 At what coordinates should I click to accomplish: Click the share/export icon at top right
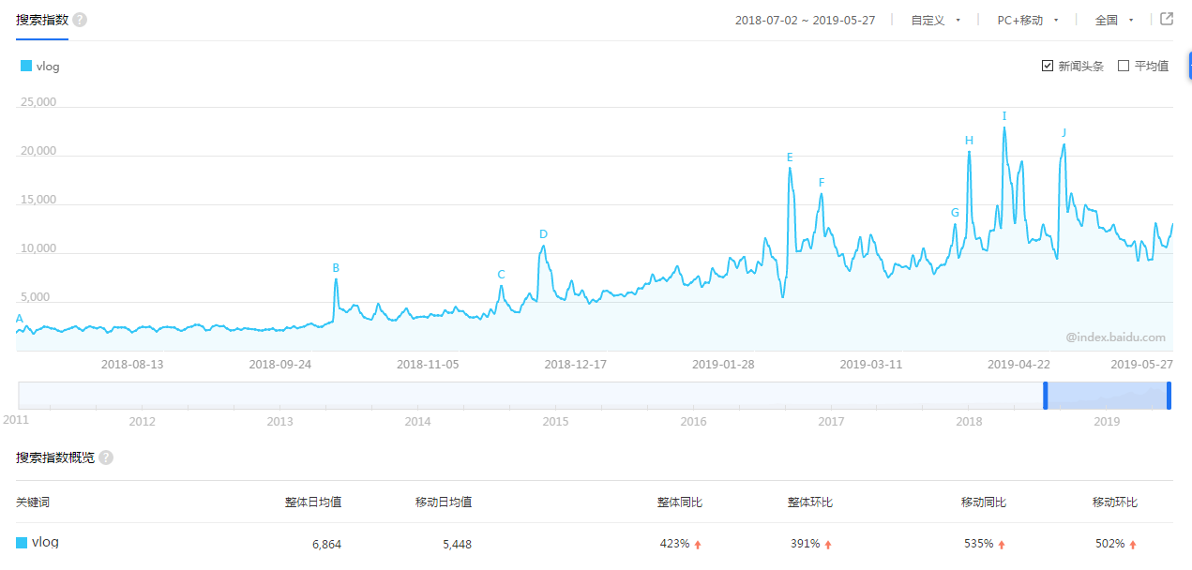point(1167,19)
